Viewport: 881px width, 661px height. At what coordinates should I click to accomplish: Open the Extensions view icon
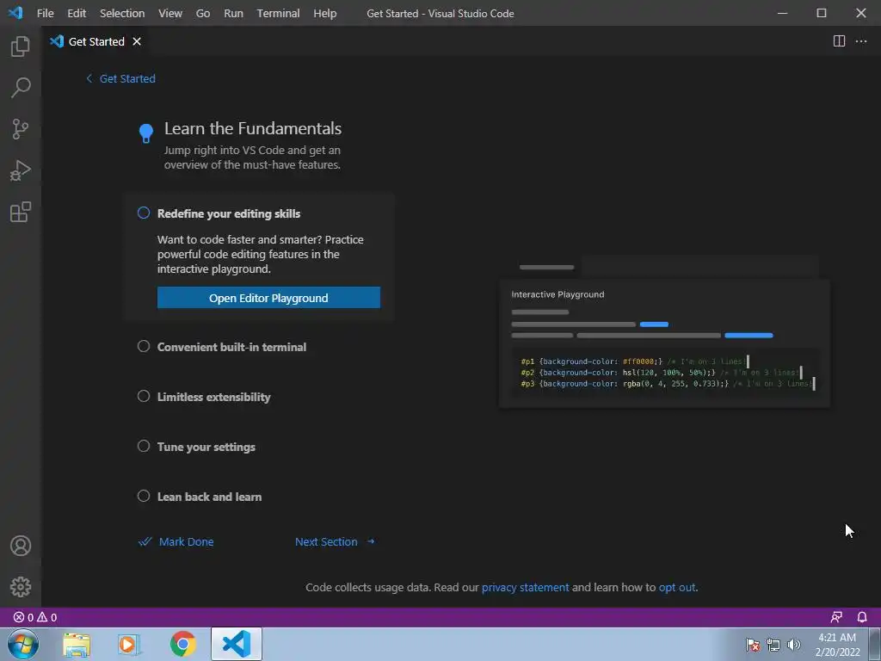[21, 213]
